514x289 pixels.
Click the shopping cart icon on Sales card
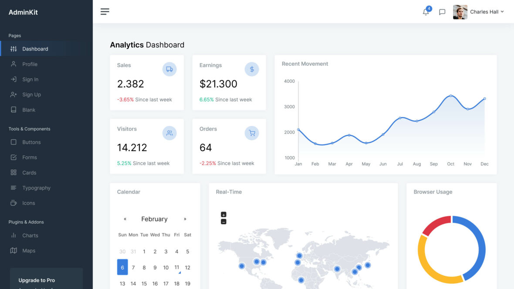pos(169,69)
